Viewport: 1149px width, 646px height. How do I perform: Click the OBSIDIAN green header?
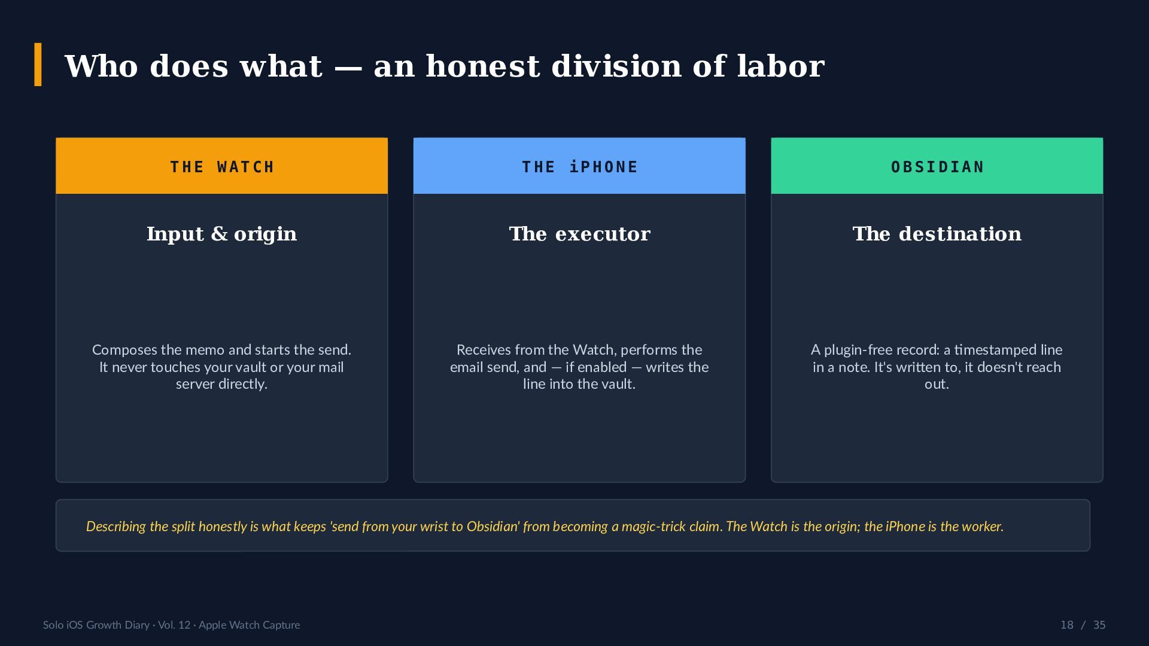937,166
